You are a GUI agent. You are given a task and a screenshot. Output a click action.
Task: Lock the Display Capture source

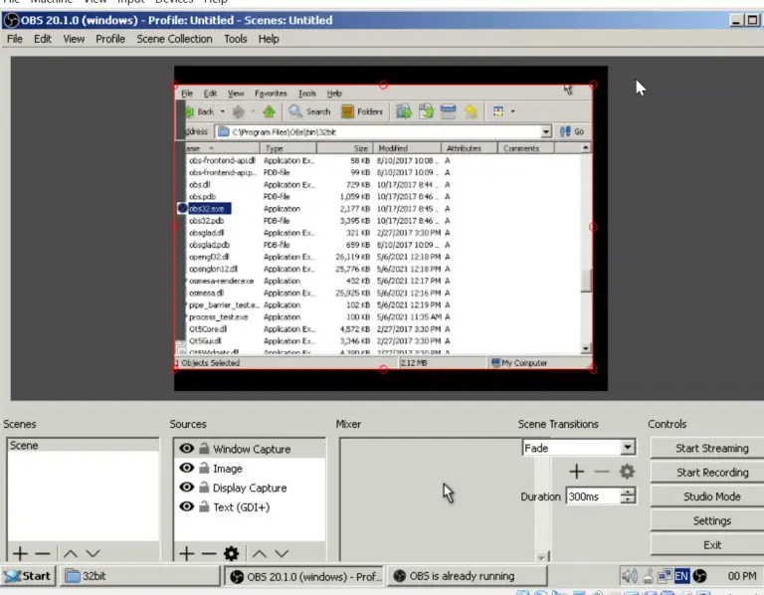coord(204,488)
